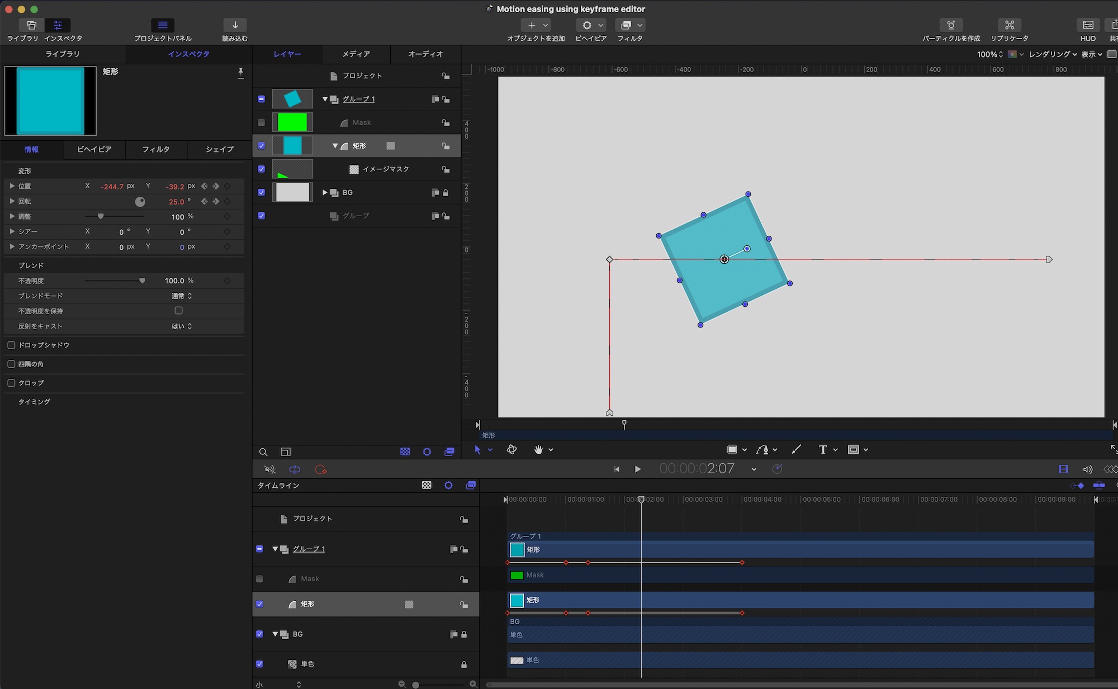Screen dimensions: 1118x689
Task: Toggle visibility of イメージマスク layer
Action: tap(261, 169)
